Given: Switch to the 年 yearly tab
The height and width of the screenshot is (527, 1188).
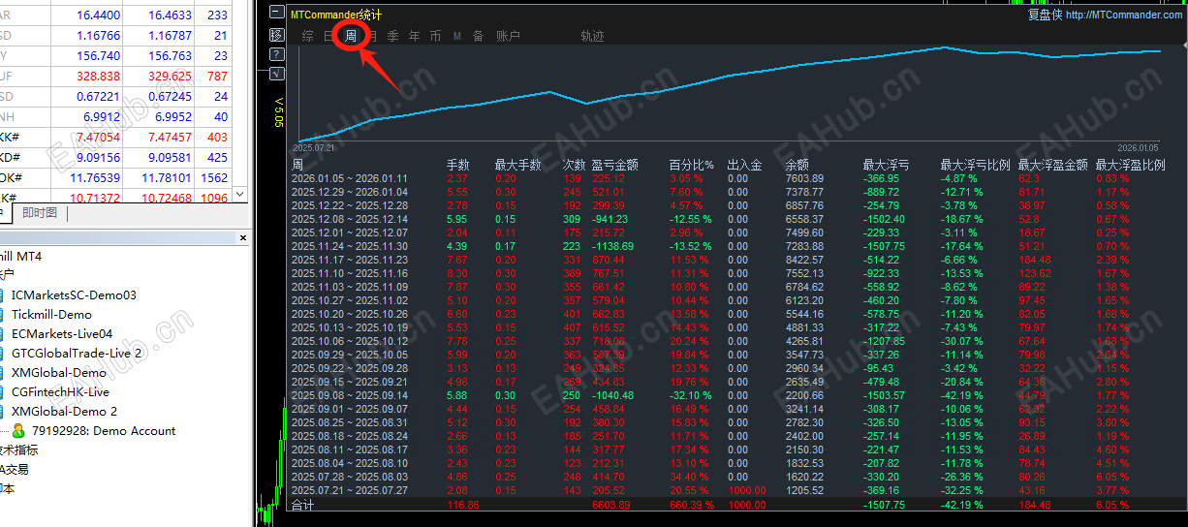Looking at the screenshot, I should click(415, 36).
